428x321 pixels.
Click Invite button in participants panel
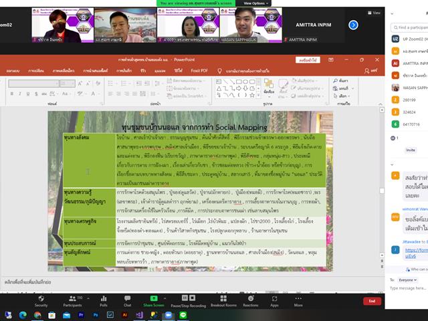pyautogui.click(x=410, y=150)
